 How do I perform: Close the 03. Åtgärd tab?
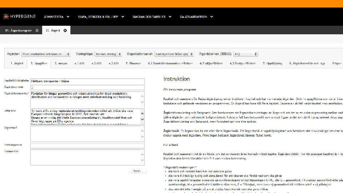[65, 30]
